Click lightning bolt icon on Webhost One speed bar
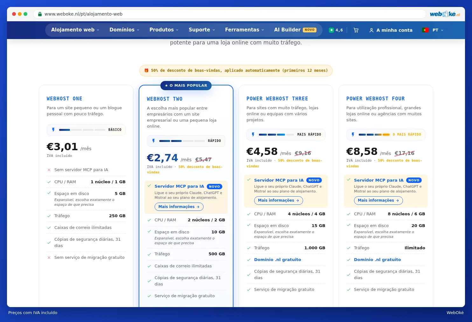This screenshot has width=472, height=322. 53,130
